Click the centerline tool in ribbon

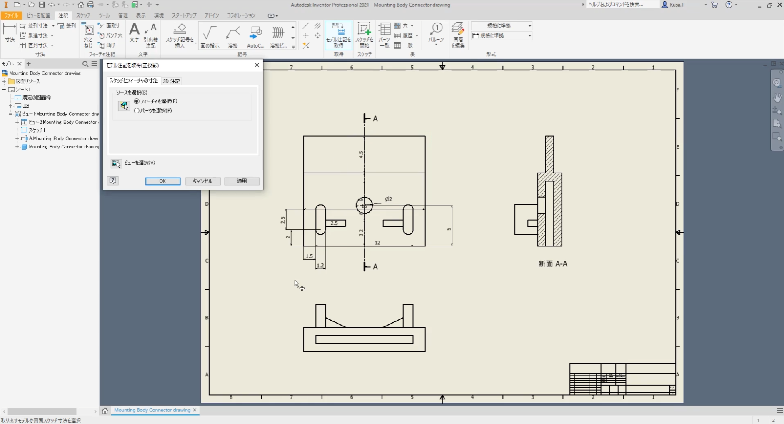pos(306,26)
